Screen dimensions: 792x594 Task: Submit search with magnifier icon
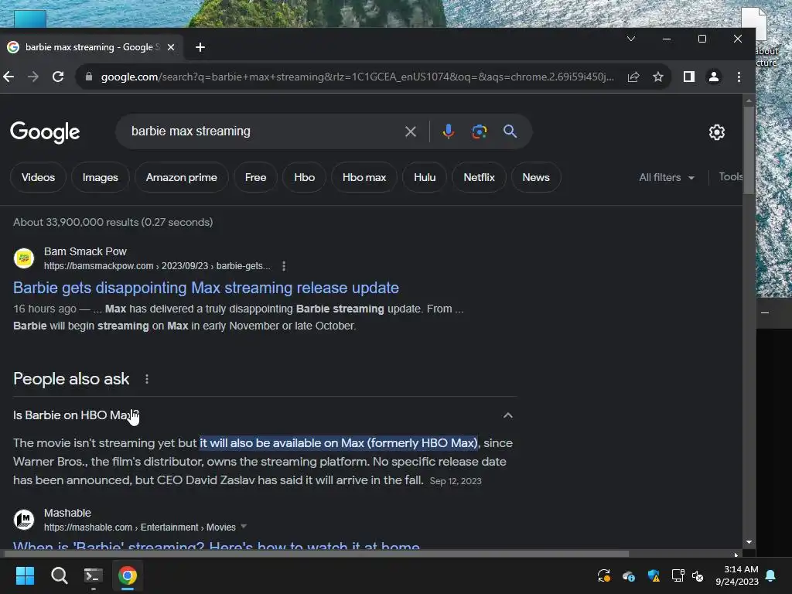click(510, 131)
